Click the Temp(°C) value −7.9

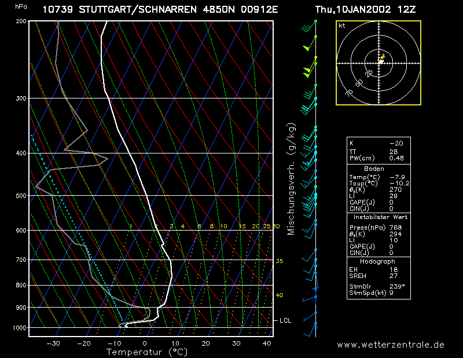[x=398, y=177]
